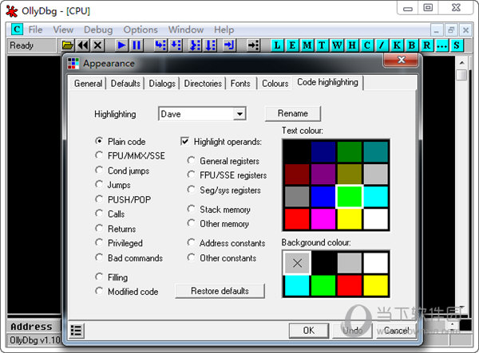The height and width of the screenshot is (353, 479).
Task: Click the Cancel button
Action: pyautogui.click(x=396, y=331)
